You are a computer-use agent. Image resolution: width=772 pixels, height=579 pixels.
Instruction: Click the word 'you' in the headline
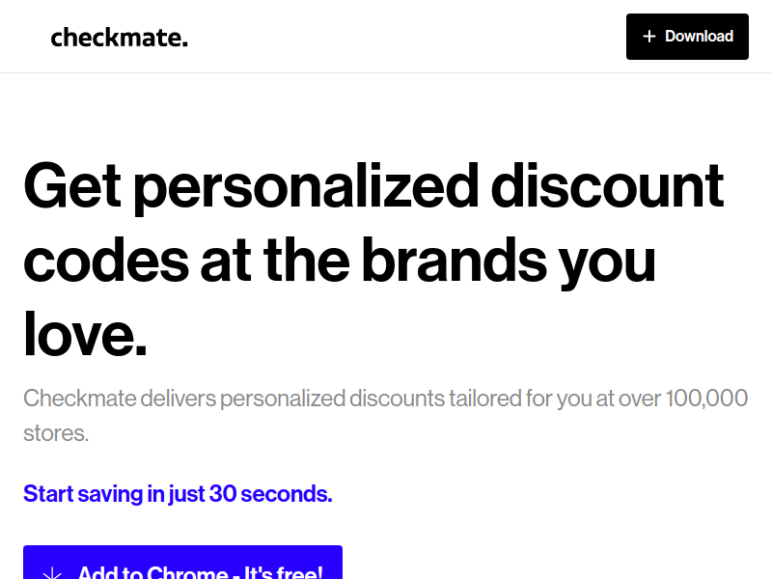click(x=608, y=264)
